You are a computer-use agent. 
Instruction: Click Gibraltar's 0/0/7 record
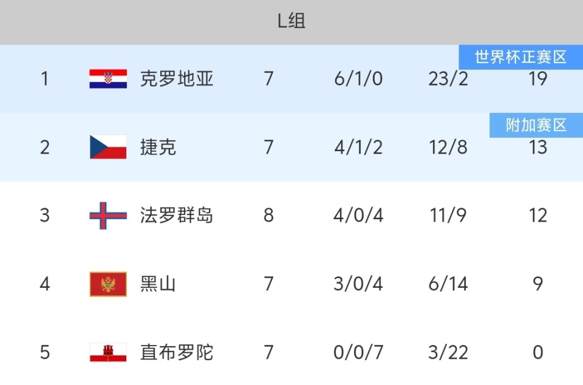(358, 352)
